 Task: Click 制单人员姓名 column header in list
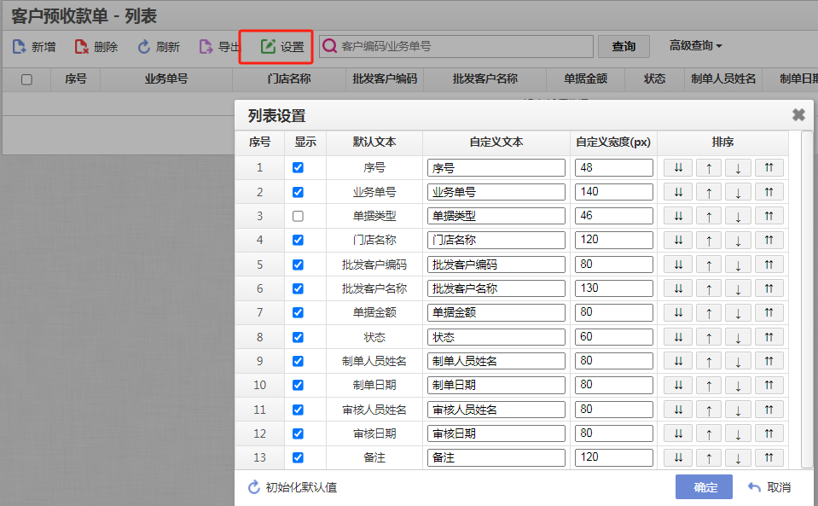[723, 79]
